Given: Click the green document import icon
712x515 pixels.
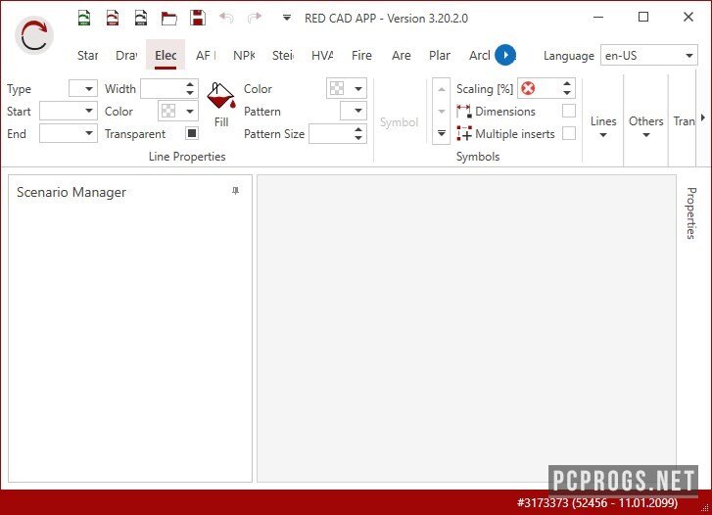Looking at the screenshot, I should (84, 18).
